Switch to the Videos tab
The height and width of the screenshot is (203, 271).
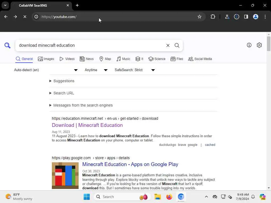(67, 59)
